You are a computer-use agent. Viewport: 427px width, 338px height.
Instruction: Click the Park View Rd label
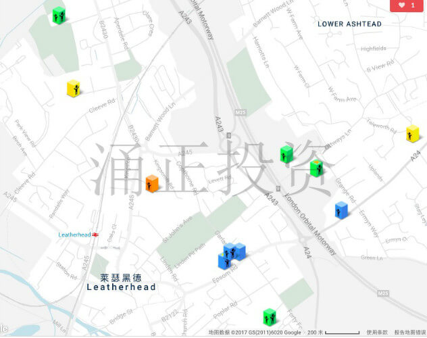[25, 133]
